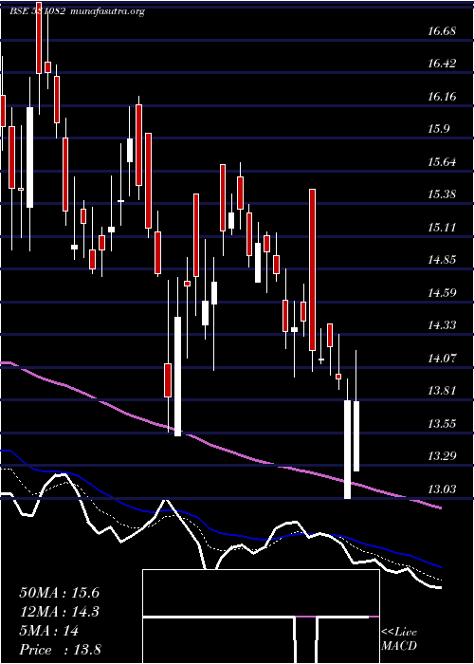Click the 15.64 price axis label
The height and width of the screenshot is (664, 474).
click(442, 161)
